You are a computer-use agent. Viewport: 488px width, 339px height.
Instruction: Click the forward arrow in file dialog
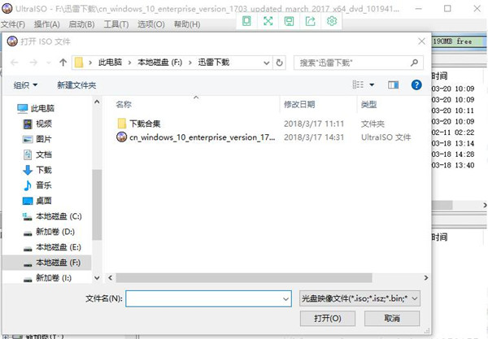click(x=33, y=63)
